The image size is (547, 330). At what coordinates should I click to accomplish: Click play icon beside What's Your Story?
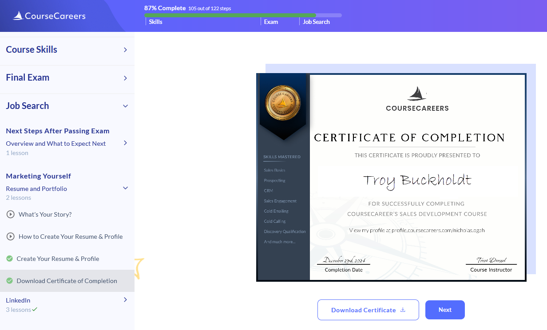coord(11,214)
